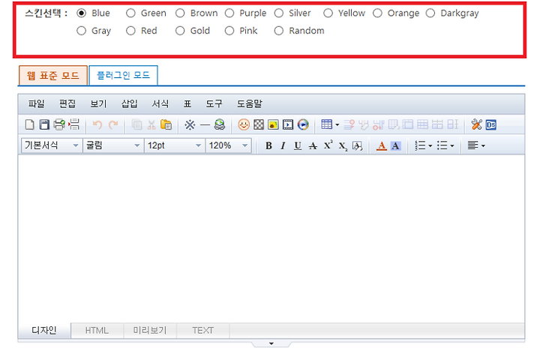Apply strikethrough formatting
Screen dimensions: 540x351
coord(313,146)
